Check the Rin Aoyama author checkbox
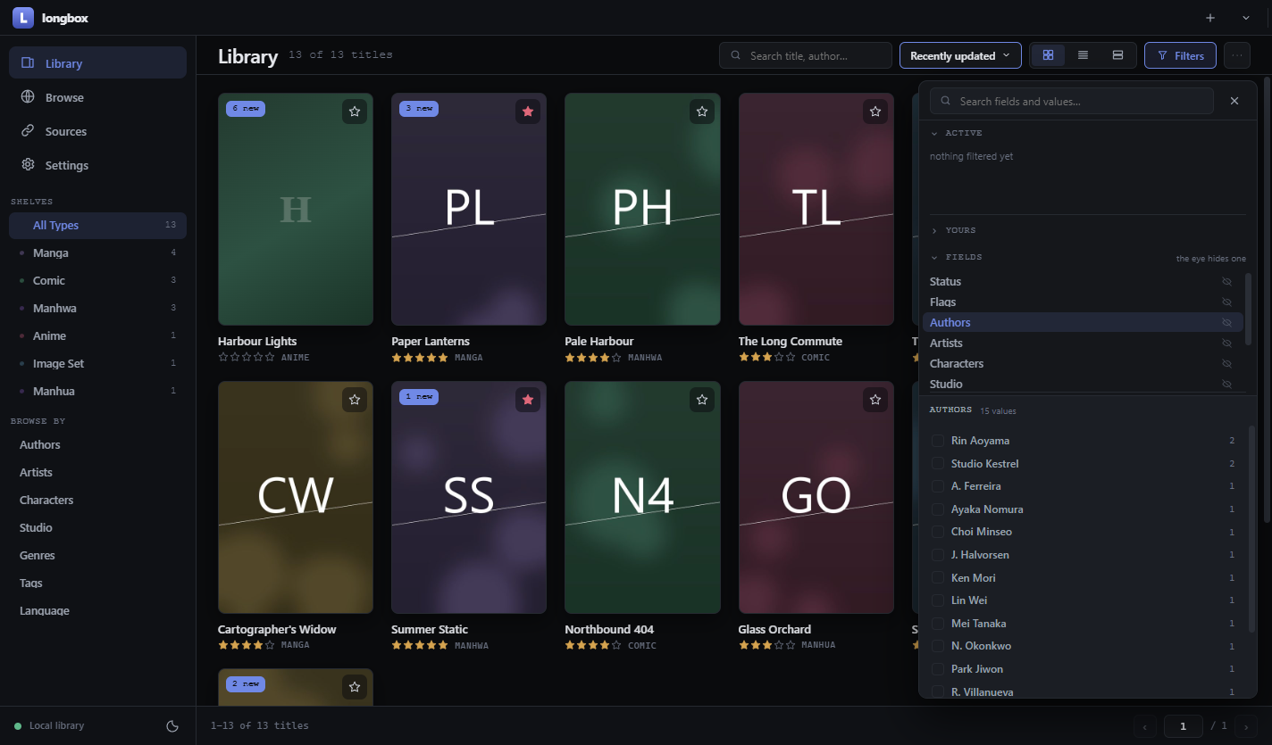Viewport: 1272px width, 745px height. tap(938, 441)
